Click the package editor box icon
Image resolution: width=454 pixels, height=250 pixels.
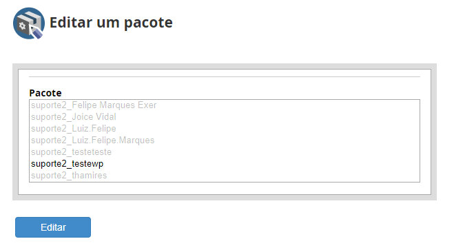(x=29, y=23)
